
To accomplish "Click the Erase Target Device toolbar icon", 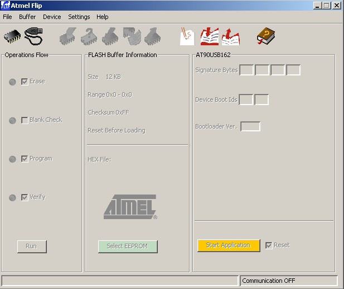I will tap(68, 36).
